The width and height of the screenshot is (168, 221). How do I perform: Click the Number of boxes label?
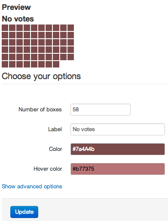[40, 110]
